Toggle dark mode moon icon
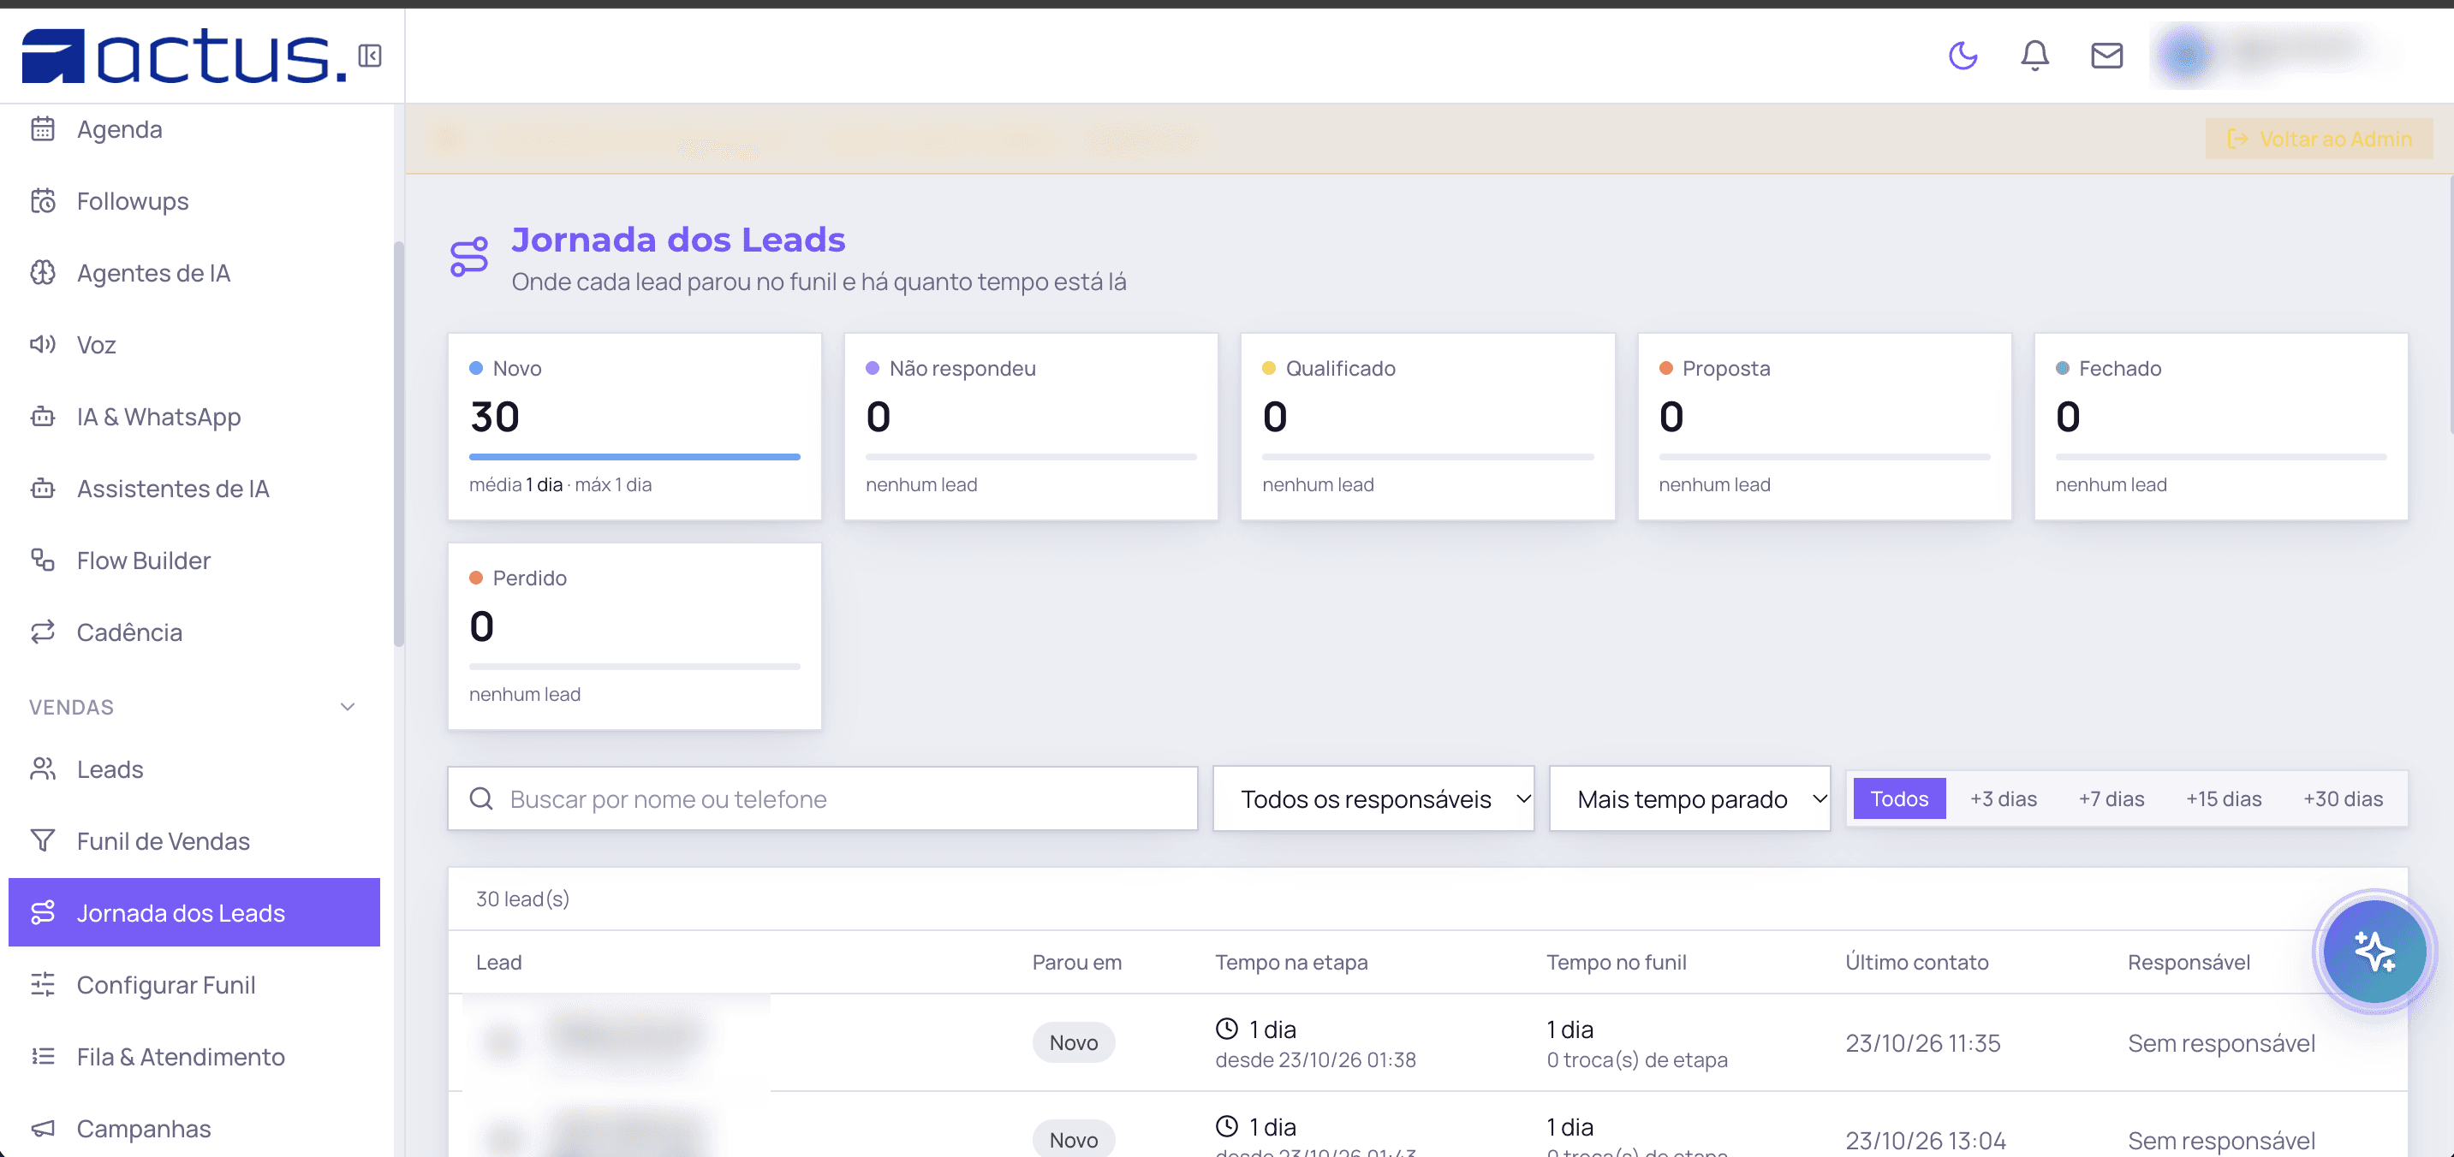 coord(1963,56)
